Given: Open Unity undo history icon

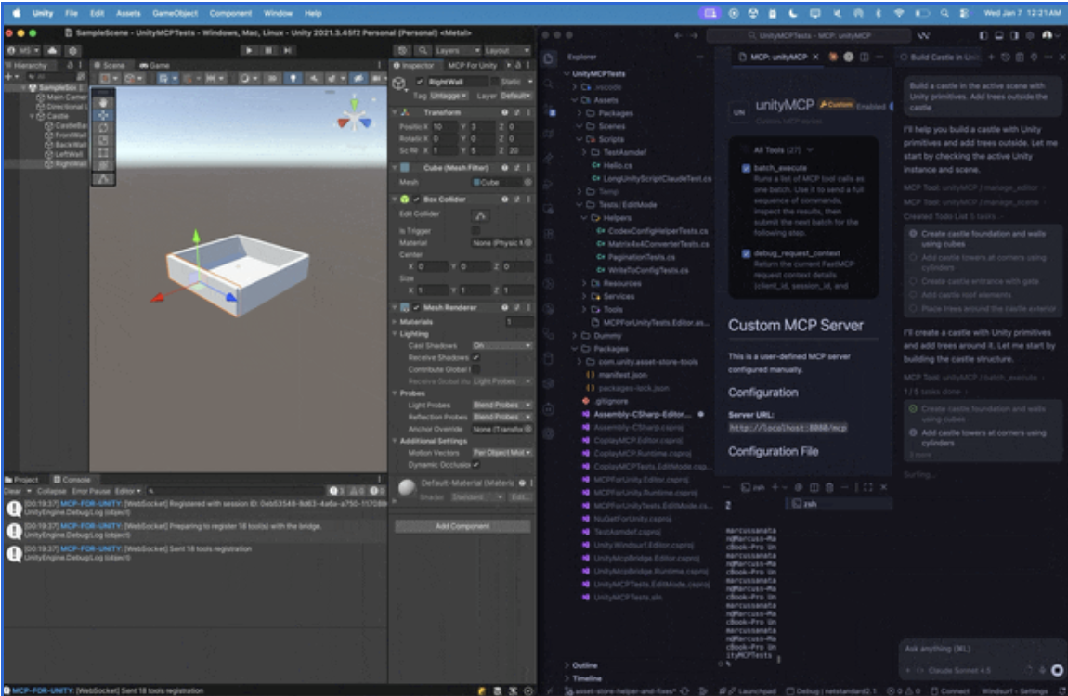Looking at the screenshot, I should tap(402, 50).
